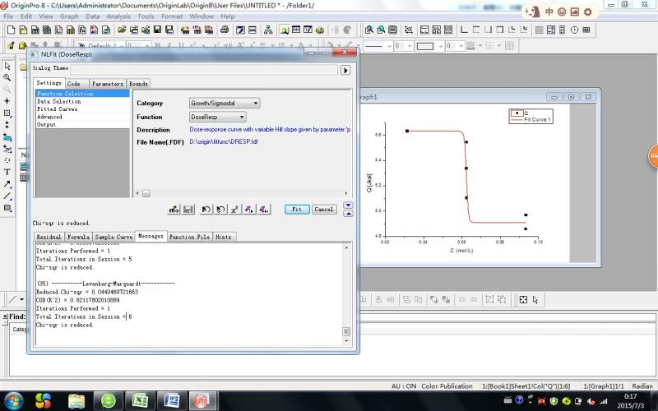Open the Project Explorer tree-structure icon
Screen dimensions: 658x411
[x=268, y=30]
